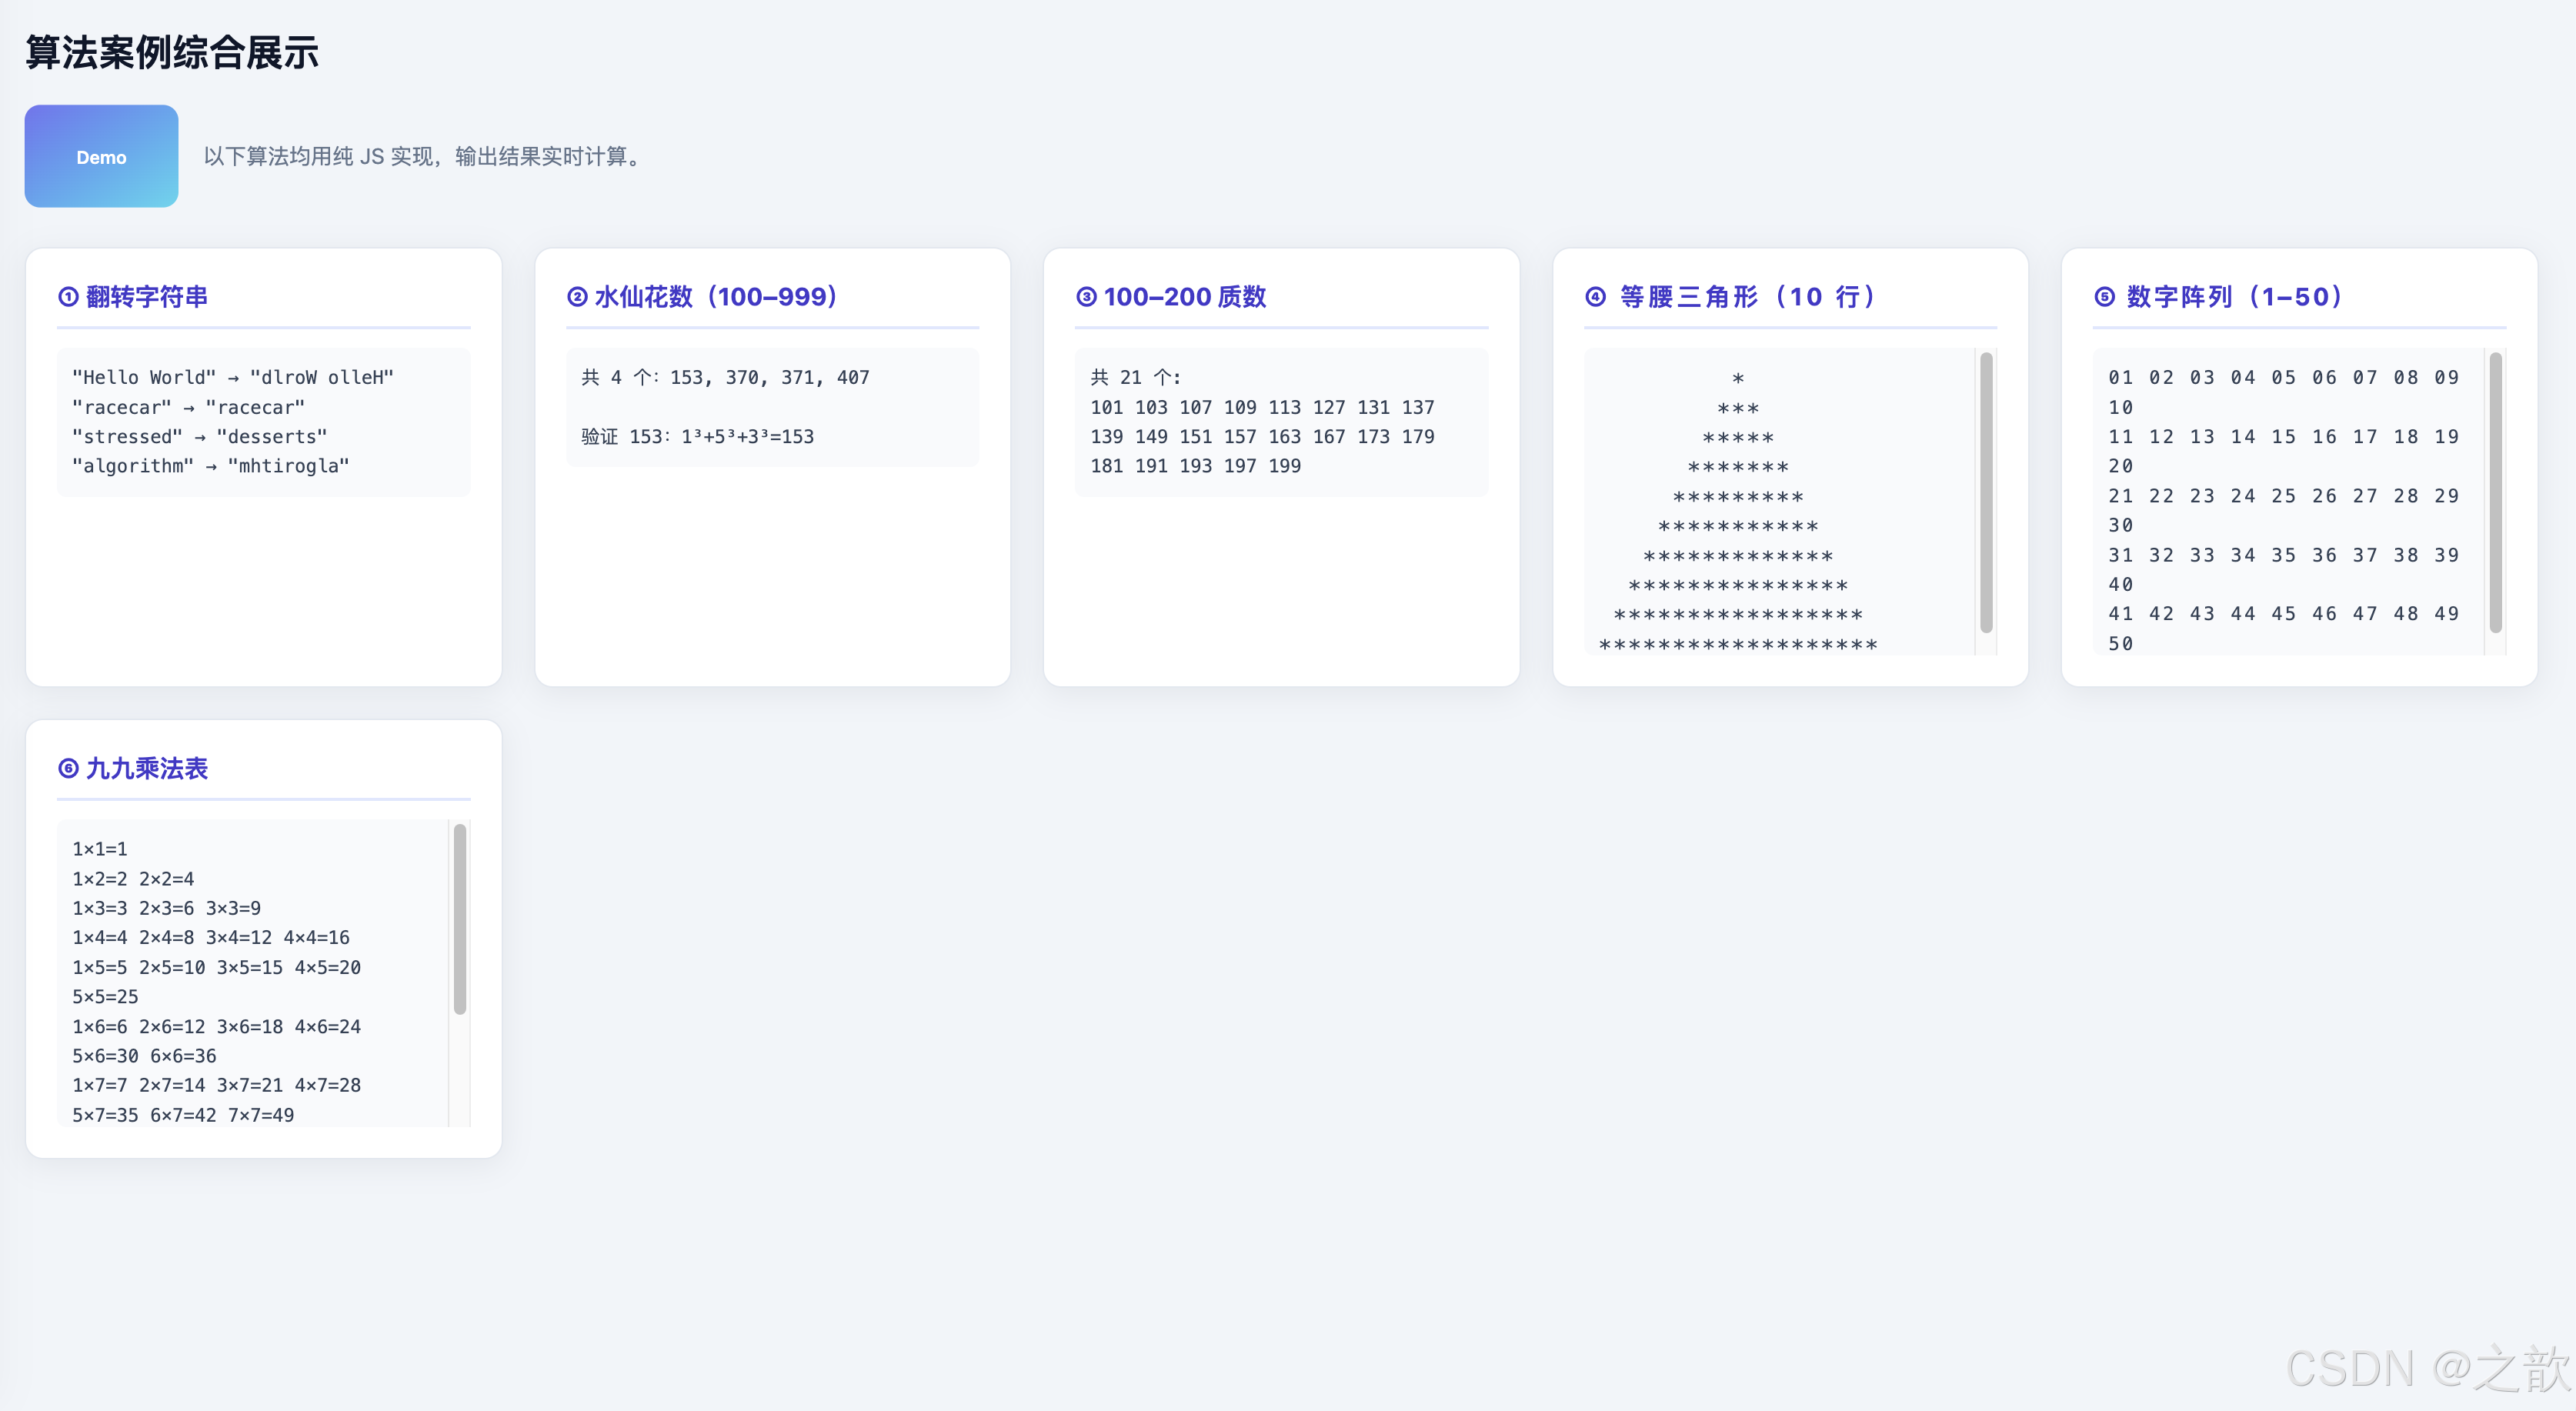
Task: Select the 翻转字符串 card heading
Action: 147,297
